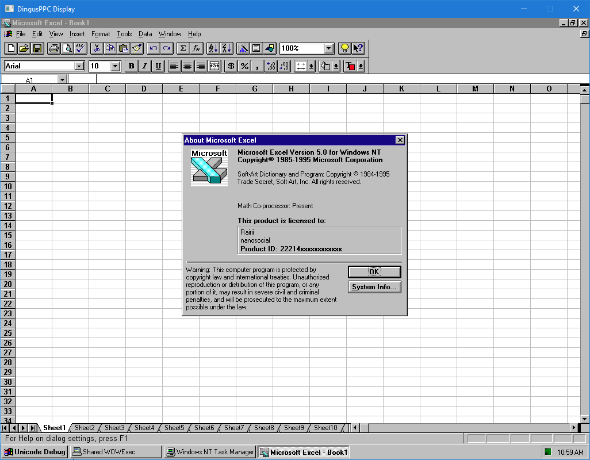Viewport: 590px width, 460px height.
Task: Show the Drawing toolbar via the shapes icon
Action: [x=270, y=48]
